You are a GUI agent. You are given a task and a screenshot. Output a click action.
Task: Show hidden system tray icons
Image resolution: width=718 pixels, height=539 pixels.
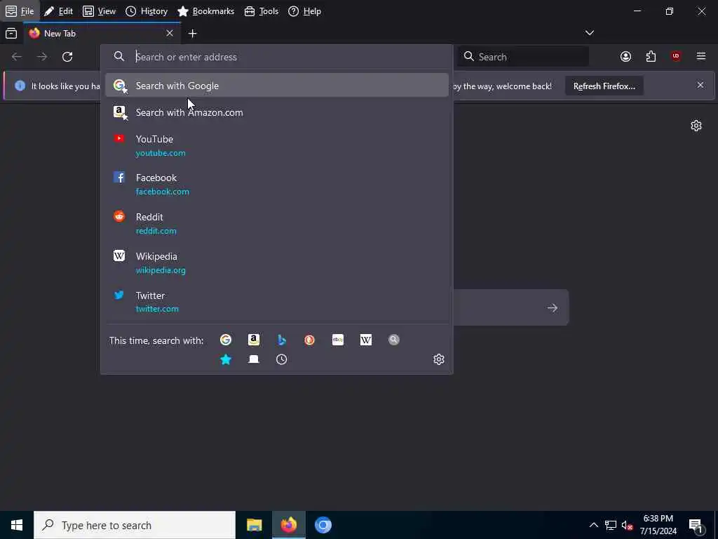pyautogui.click(x=593, y=525)
